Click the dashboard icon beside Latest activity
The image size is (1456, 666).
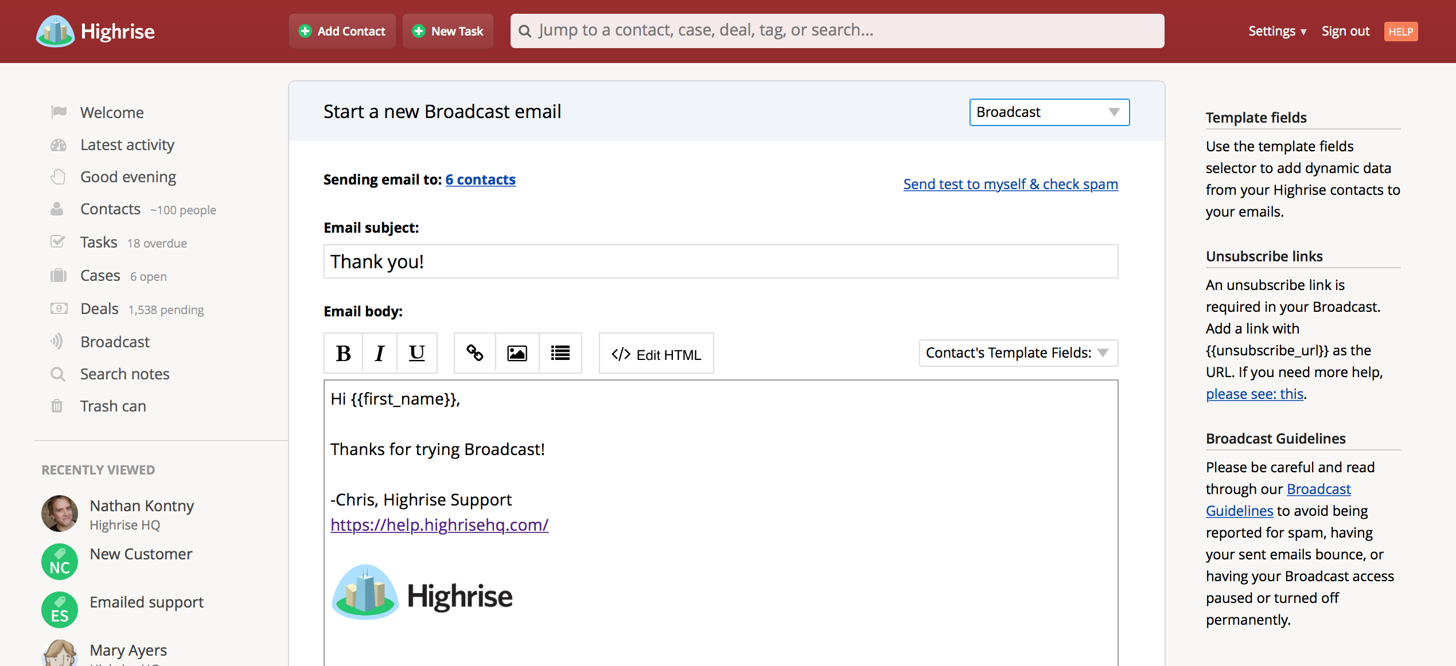click(59, 144)
